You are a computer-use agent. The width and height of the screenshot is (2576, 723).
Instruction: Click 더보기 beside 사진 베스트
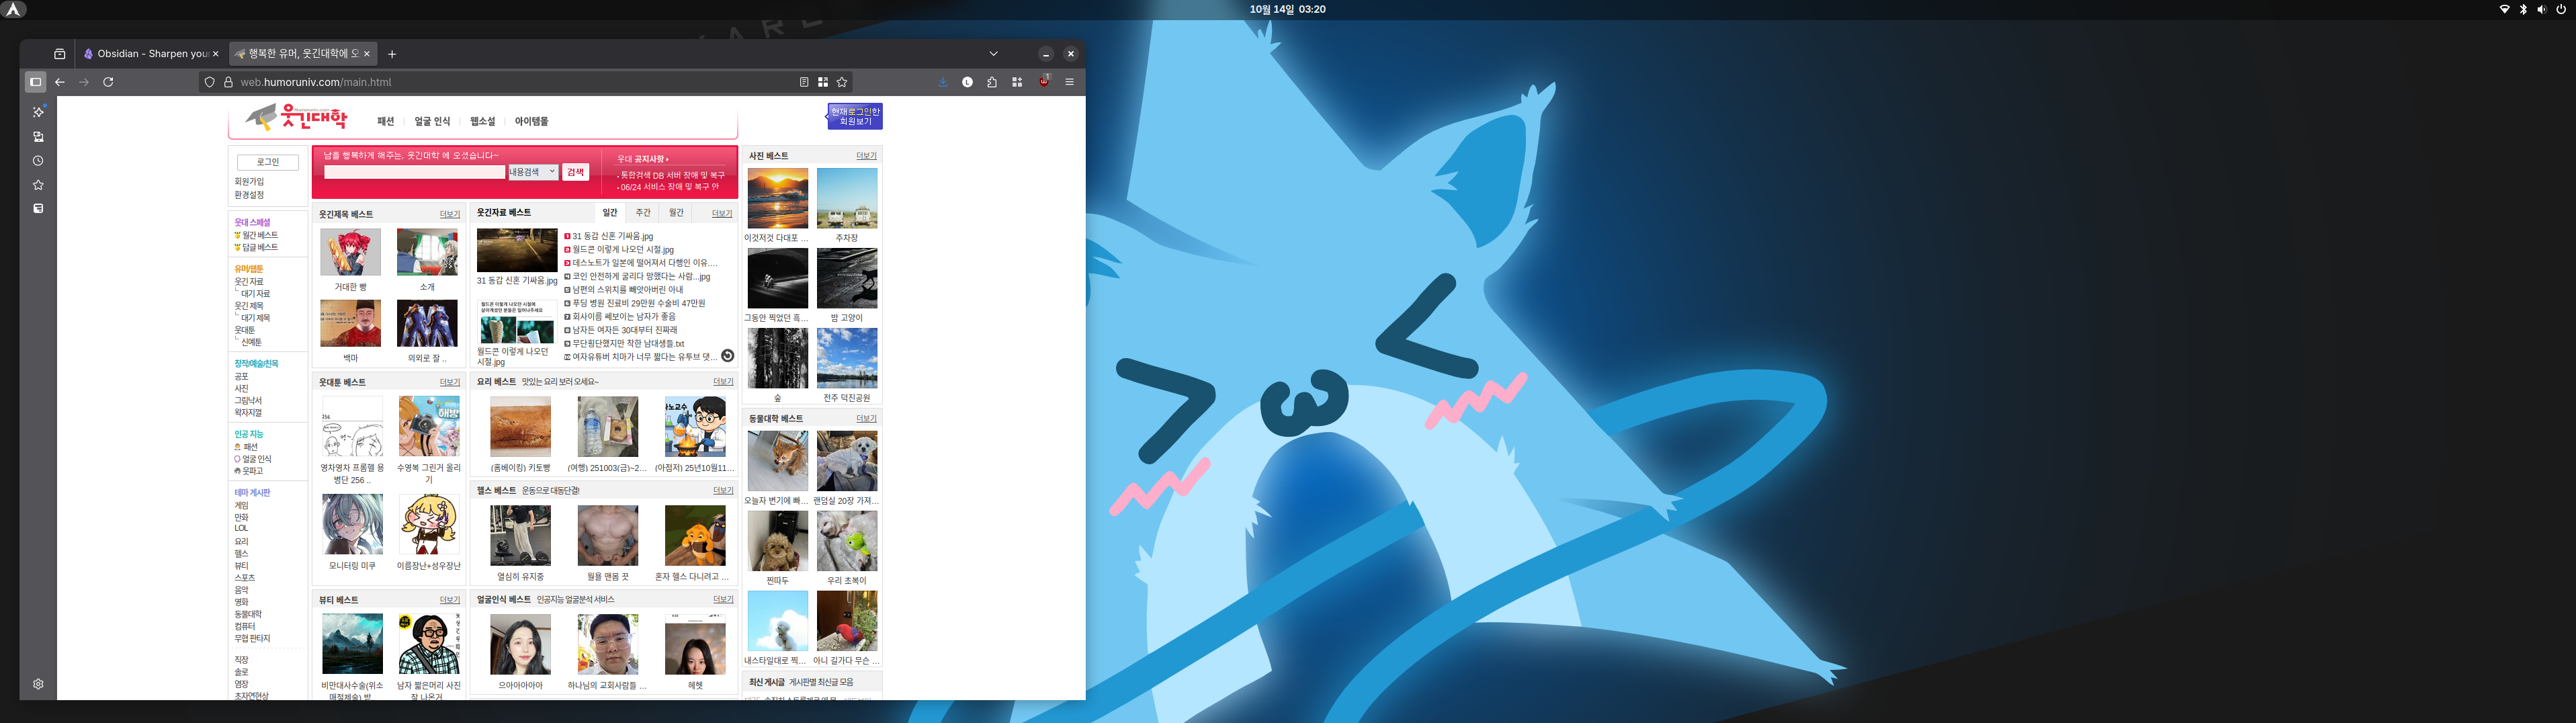(x=866, y=156)
